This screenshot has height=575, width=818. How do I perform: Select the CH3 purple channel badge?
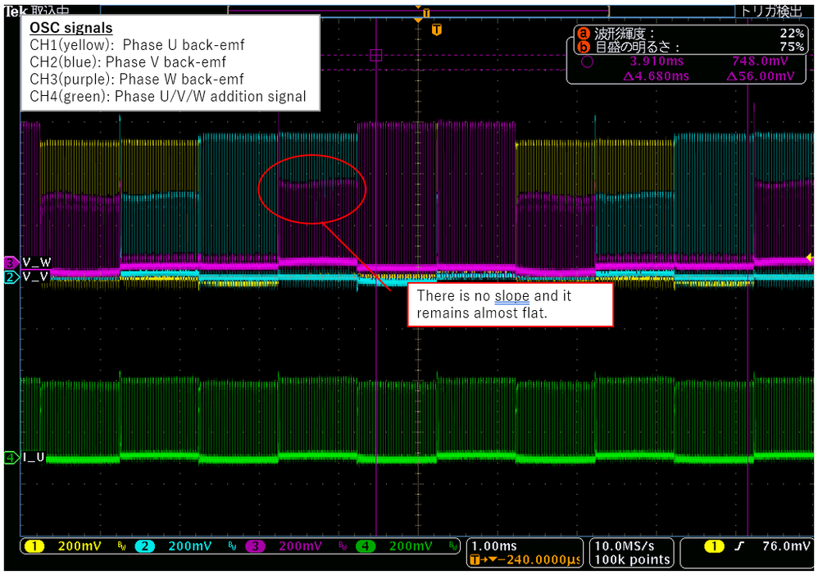[x=255, y=546]
